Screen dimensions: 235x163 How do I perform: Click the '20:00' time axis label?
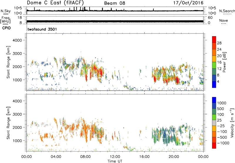pyautogui.click(x=174, y=157)
